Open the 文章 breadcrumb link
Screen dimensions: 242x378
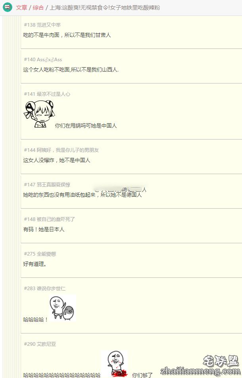22,8
